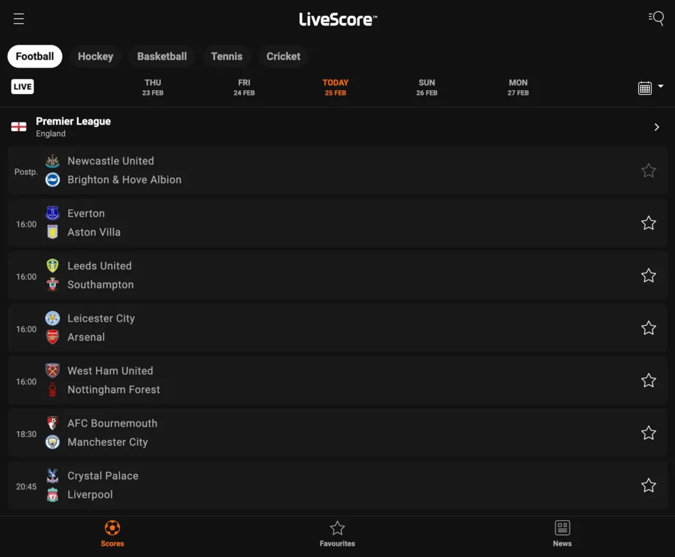675x557 pixels.
Task: Click the Manchester City team name
Action: pyautogui.click(x=107, y=442)
